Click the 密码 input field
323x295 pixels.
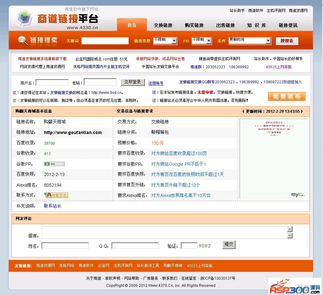tap(100, 82)
